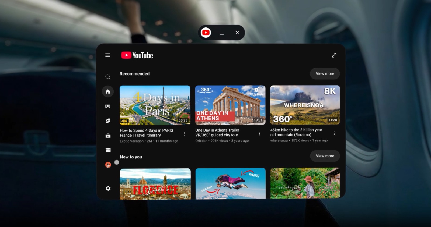
Task: Play the 4 Days in Paris thumbnail
Action: pyautogui.click(x=155, y=105)
